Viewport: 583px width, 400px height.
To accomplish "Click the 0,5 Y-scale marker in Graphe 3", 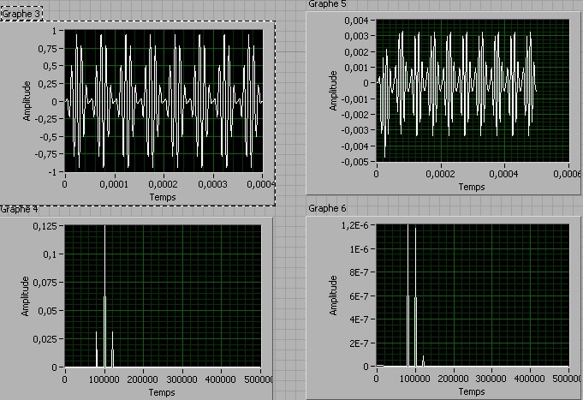I will tap(50, 66).
